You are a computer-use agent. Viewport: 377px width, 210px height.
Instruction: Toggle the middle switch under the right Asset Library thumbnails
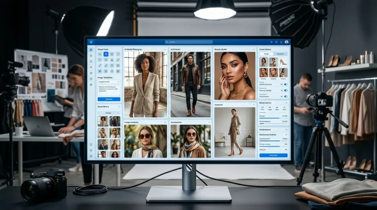point(286,90)
